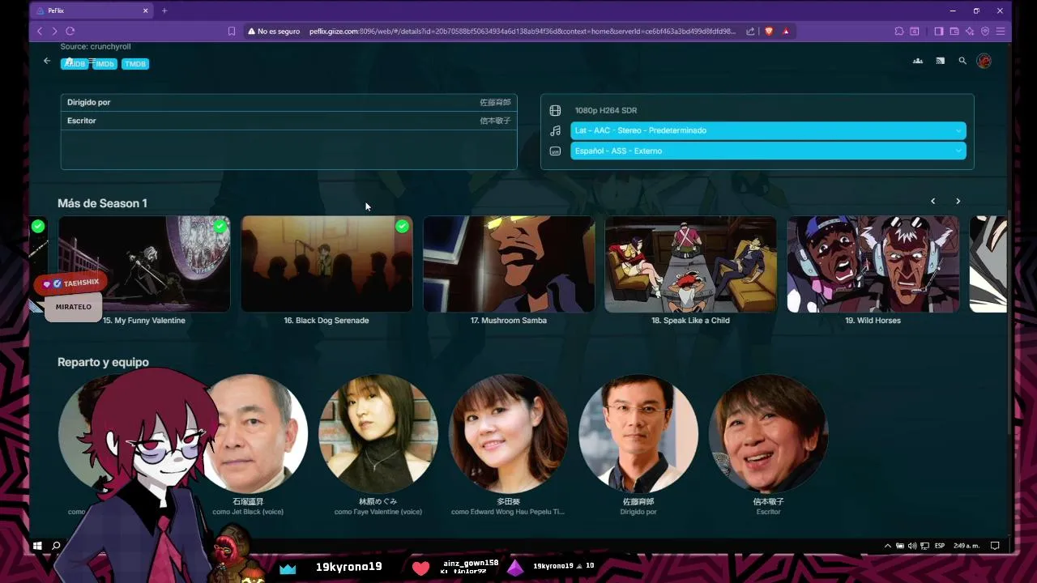Image resolution: width=1037 pixels, height=583 pixels.
Task: Expand the audio track 'Lat - AAC - Stereo' dropdown
Action: 768,130
